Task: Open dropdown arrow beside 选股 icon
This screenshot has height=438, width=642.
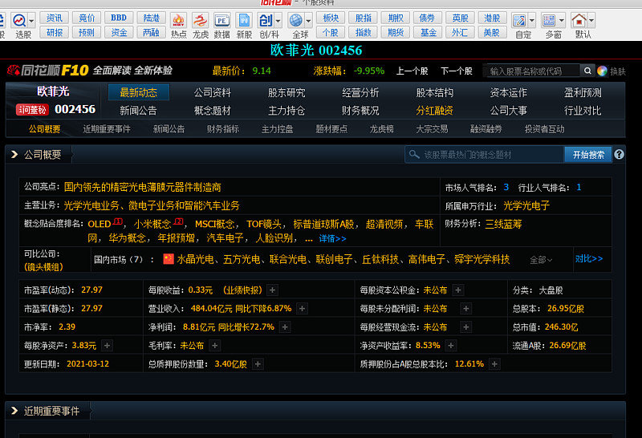Action: coord(31,20)
